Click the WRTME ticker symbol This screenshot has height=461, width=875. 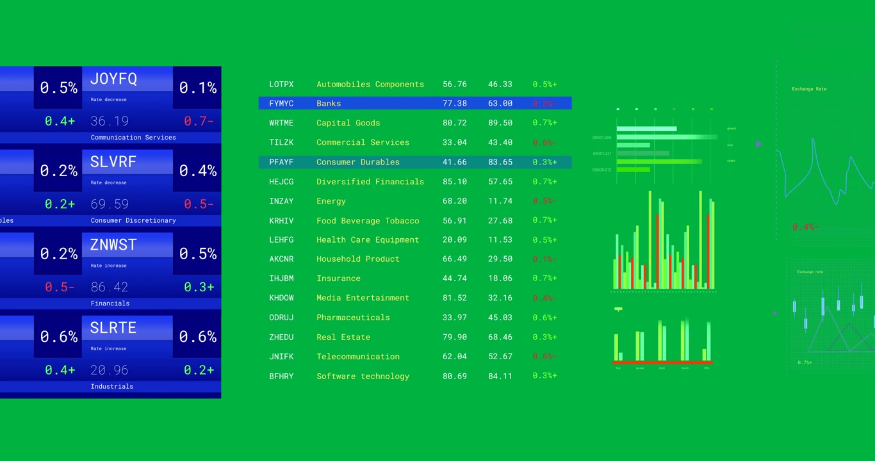(281, 123)
